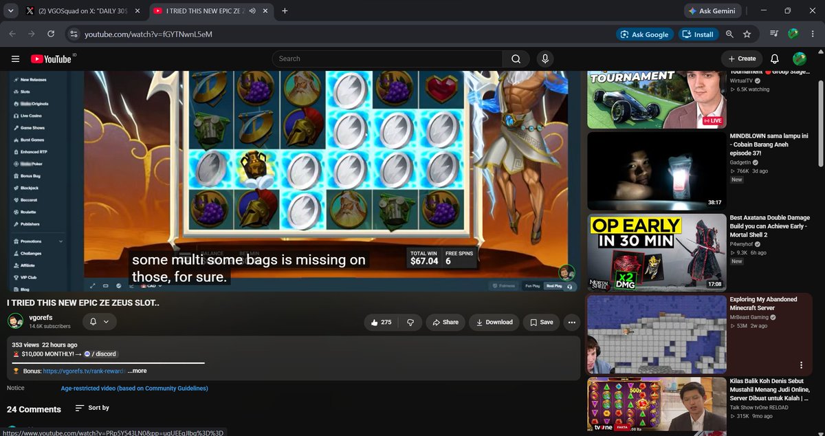The width and height of the screenshot is (825, 436).
Task: Mute the YouTube tab audio icon
Action: pyautogui.click(x=252, y=11)
